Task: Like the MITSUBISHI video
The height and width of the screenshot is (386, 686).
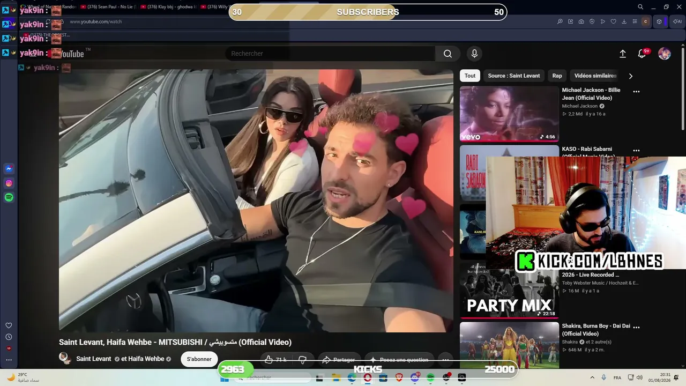Action: (x=276, y=360)
